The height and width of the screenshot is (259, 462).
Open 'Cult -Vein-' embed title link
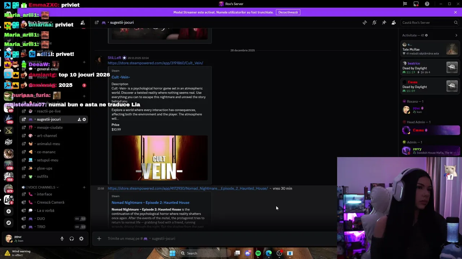[x=121, y=77]
